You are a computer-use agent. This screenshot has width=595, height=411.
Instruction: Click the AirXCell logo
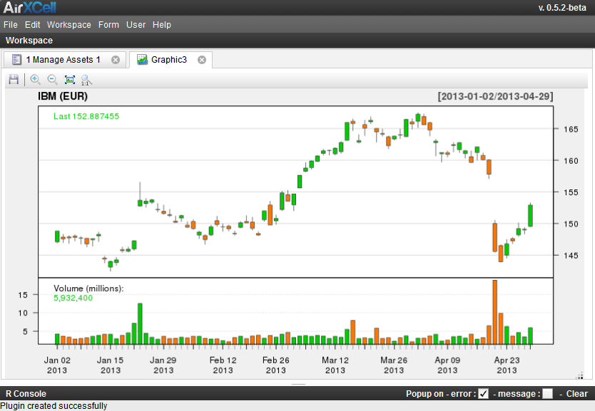30,7
